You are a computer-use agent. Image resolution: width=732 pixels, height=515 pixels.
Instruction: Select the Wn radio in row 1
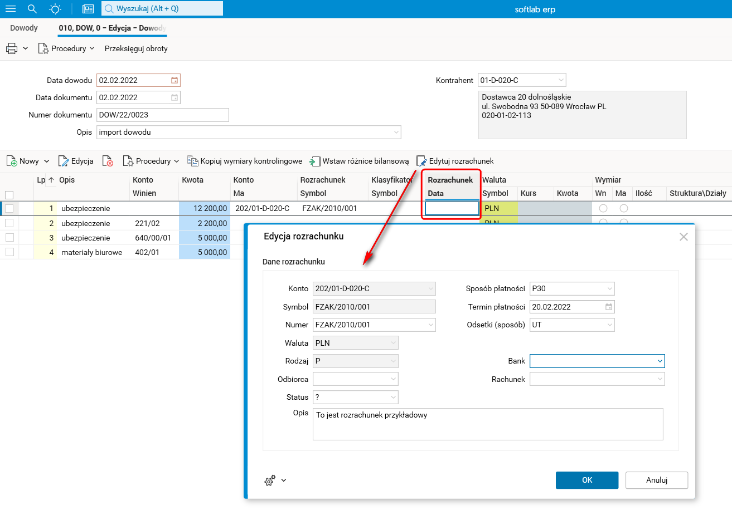(x=603, y=208)
